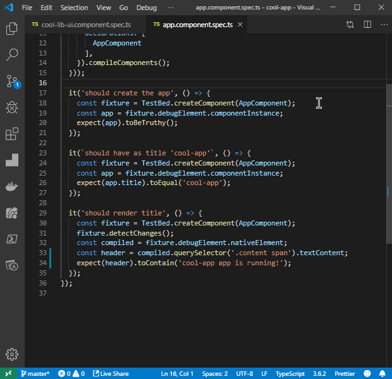Click the Live Share status bar item

111,373
